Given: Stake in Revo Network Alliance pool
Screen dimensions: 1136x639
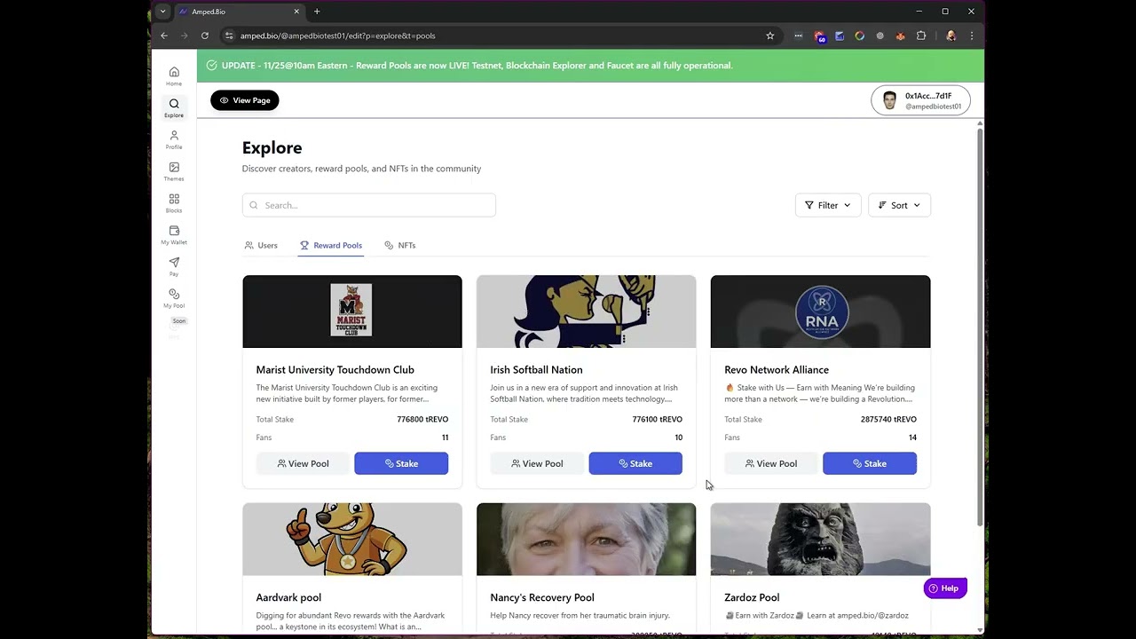Looking at the screenshot, I should [870, 463].
